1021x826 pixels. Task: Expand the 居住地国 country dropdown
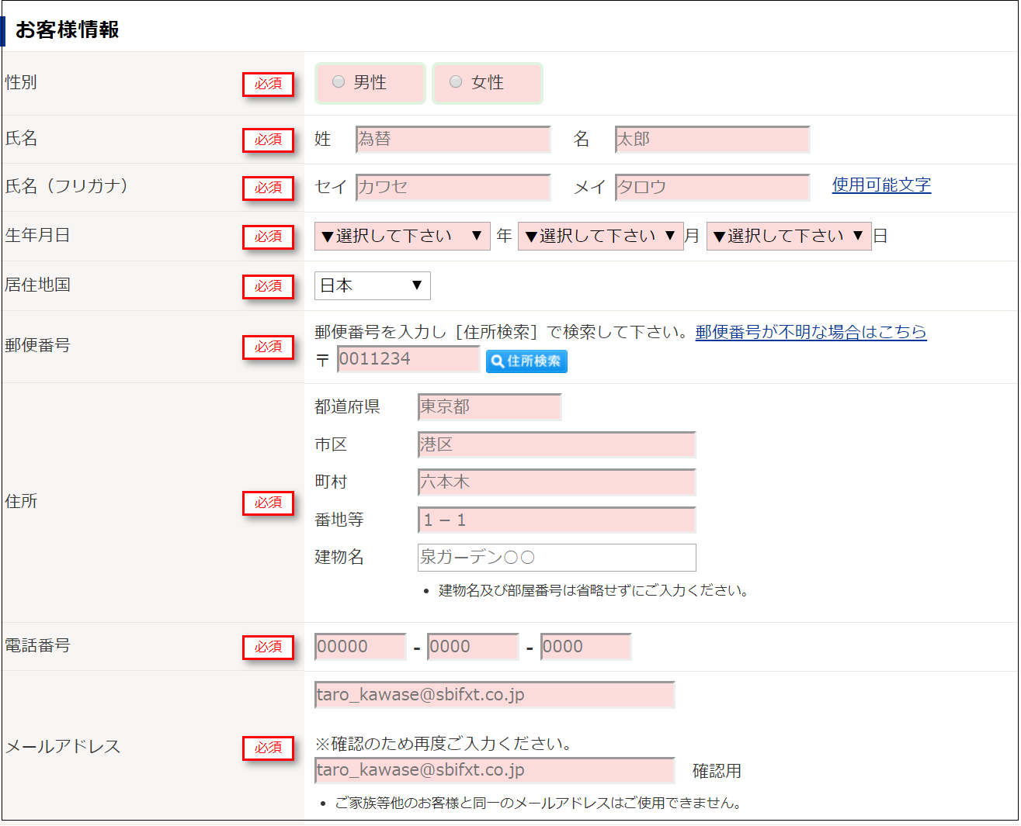[373, 285]
